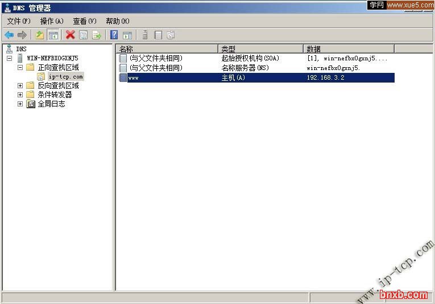Select the www host record name
Viewport: 435px width, 304px height.
tap(134, 78)
